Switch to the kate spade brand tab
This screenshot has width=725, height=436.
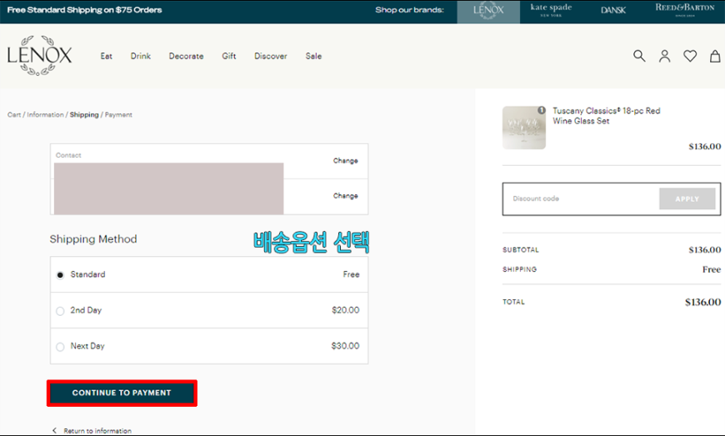[551, 10]
